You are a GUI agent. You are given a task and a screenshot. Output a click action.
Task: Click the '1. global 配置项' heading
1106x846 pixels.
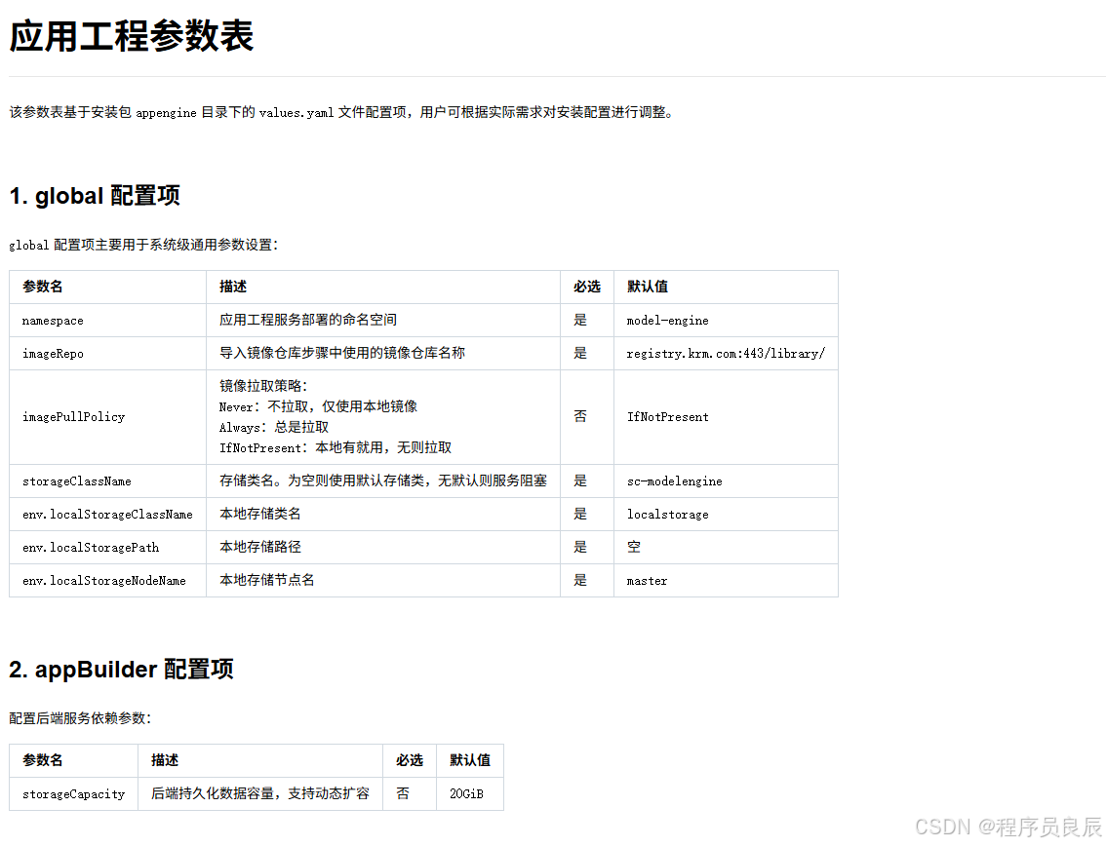[95, 195]
